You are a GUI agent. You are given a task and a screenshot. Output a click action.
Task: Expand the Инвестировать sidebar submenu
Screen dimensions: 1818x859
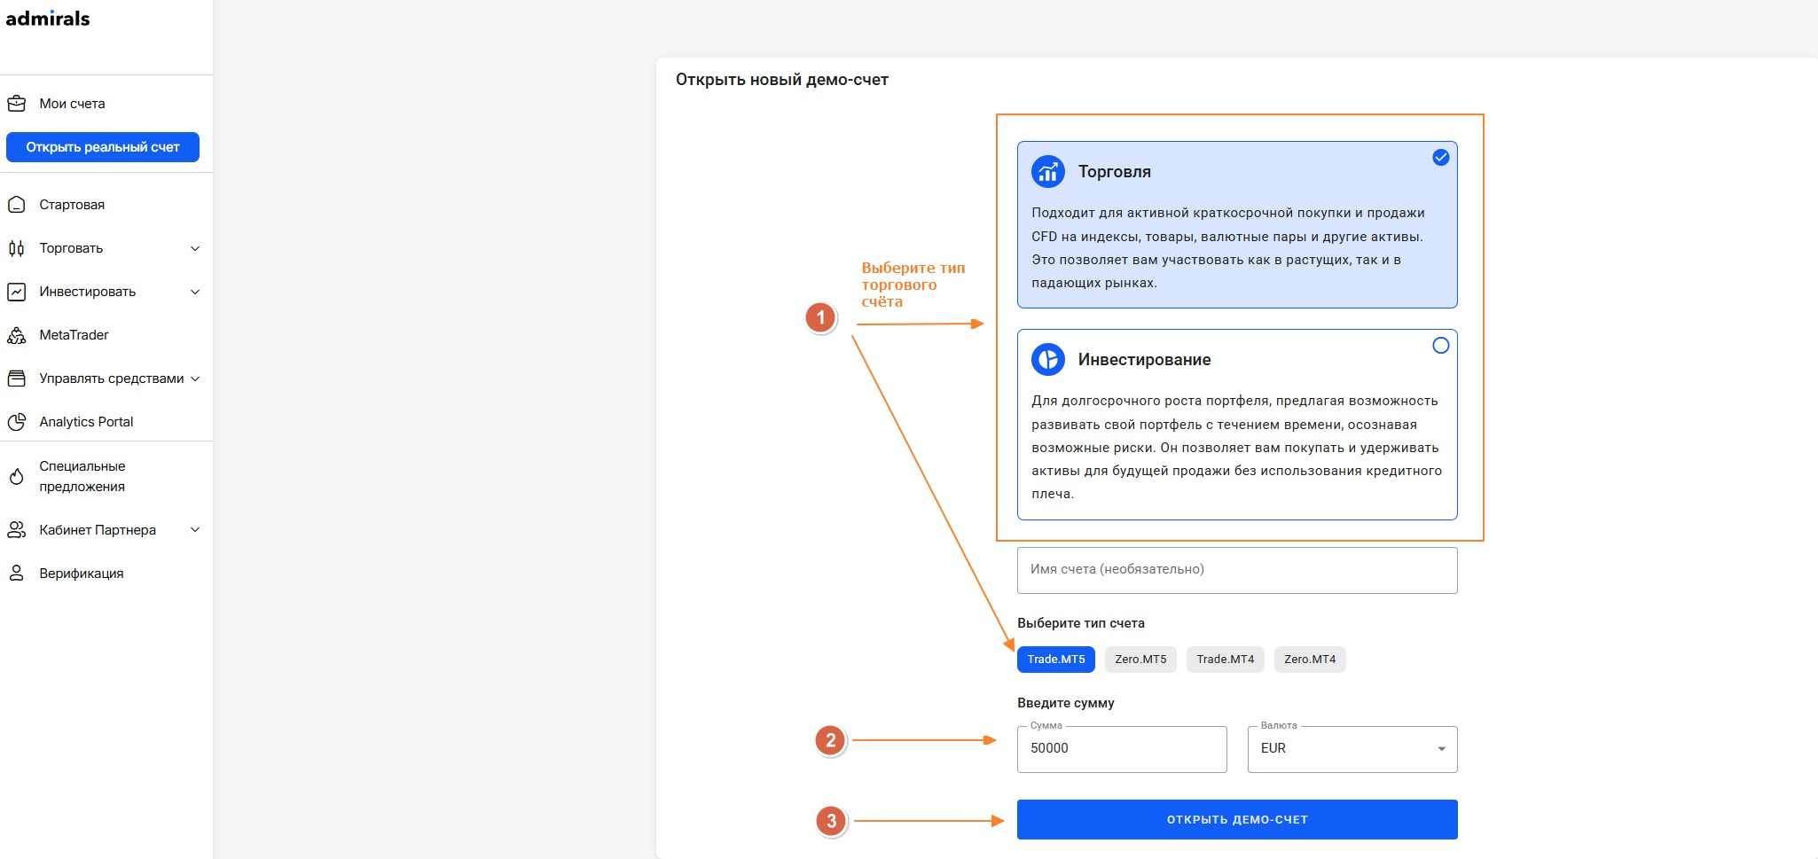[195, 292]
